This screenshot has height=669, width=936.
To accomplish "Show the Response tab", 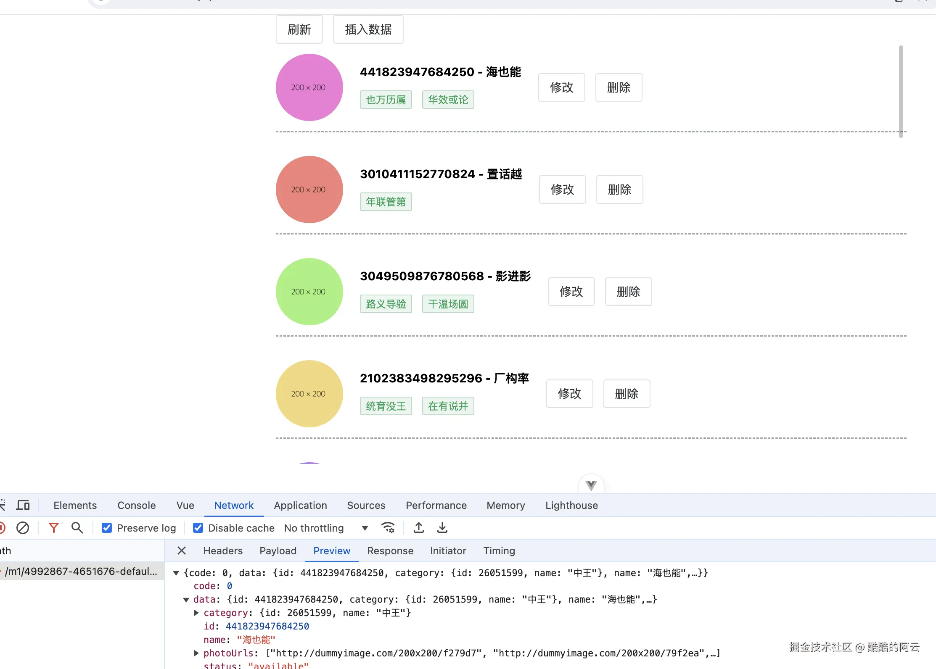I will (x=390, y=550).
